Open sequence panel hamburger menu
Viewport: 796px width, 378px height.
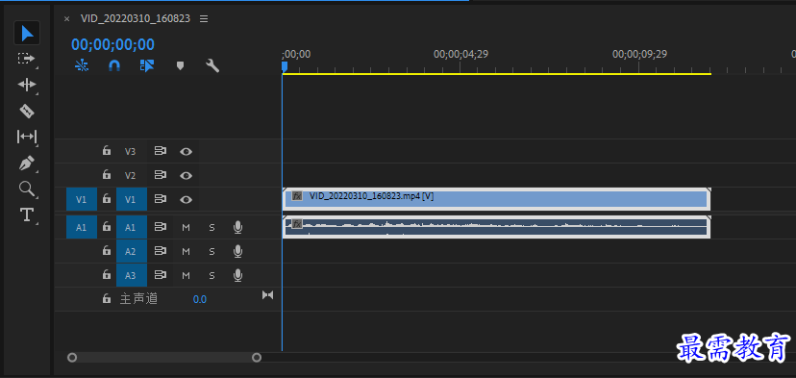pyautogui.click(x=204, y=19)
